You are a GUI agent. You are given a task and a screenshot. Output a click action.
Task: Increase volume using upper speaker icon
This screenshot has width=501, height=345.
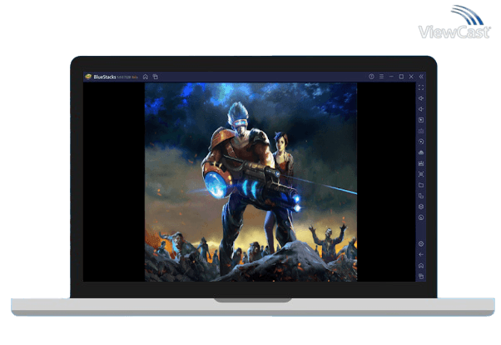click(x=421, y=98)
